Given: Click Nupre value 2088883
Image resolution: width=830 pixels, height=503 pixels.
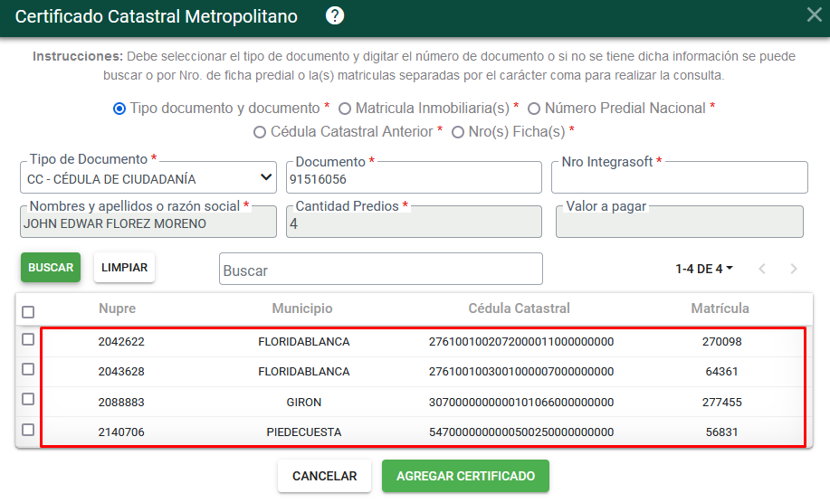Looking at the screenshot, I should [121, 402].
